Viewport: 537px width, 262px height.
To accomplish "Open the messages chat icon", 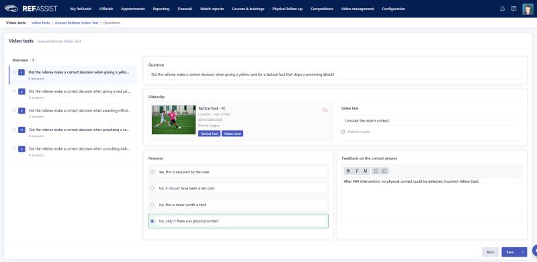I will 513,9.
